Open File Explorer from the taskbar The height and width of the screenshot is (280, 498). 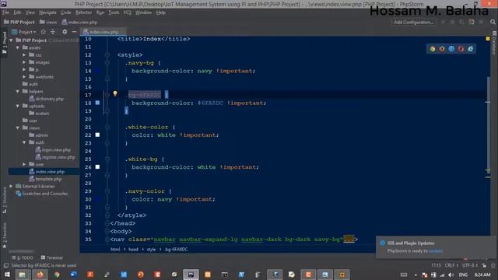pyautogui.click(x=23, y=275)
